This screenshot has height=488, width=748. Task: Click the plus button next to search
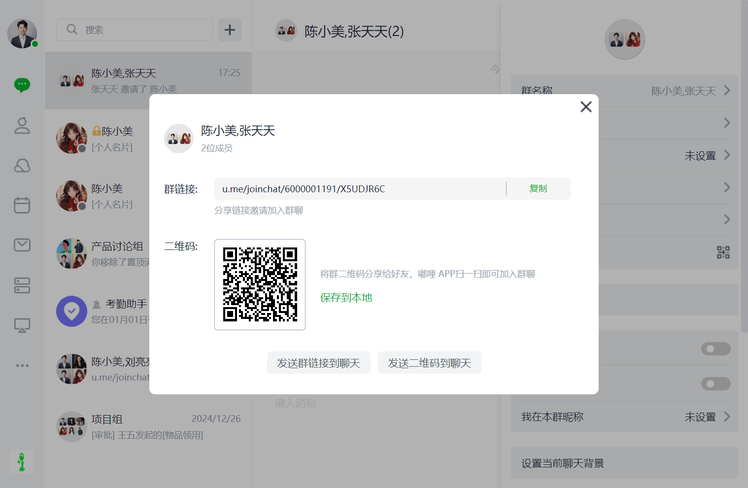pyautogui.click(x=230, y=30)
